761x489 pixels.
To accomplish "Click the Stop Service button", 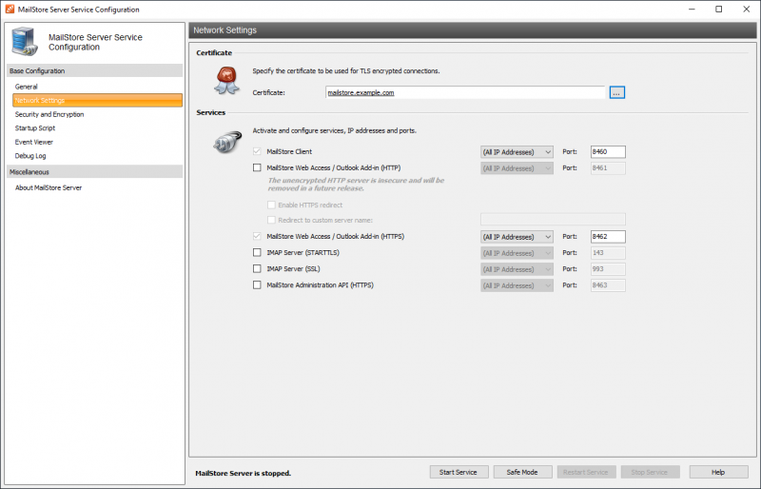I will point(650,472).
